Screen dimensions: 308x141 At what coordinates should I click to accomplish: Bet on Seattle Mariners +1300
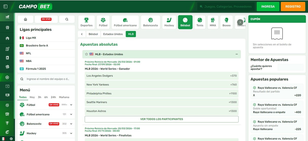(x=161, y=102)
